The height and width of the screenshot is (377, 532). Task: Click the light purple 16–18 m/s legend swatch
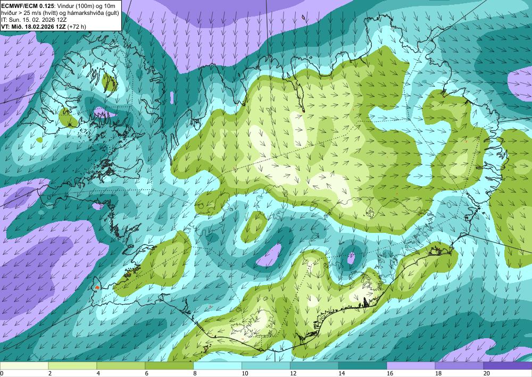411,365
